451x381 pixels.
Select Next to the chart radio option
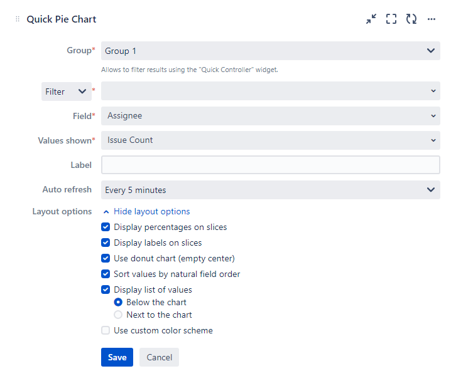118,315
